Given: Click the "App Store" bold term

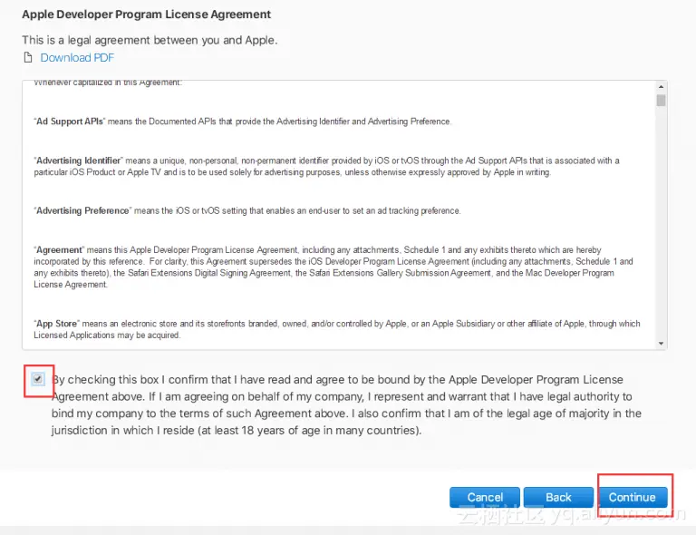Looking at the screenshot, I should point(56,324).
